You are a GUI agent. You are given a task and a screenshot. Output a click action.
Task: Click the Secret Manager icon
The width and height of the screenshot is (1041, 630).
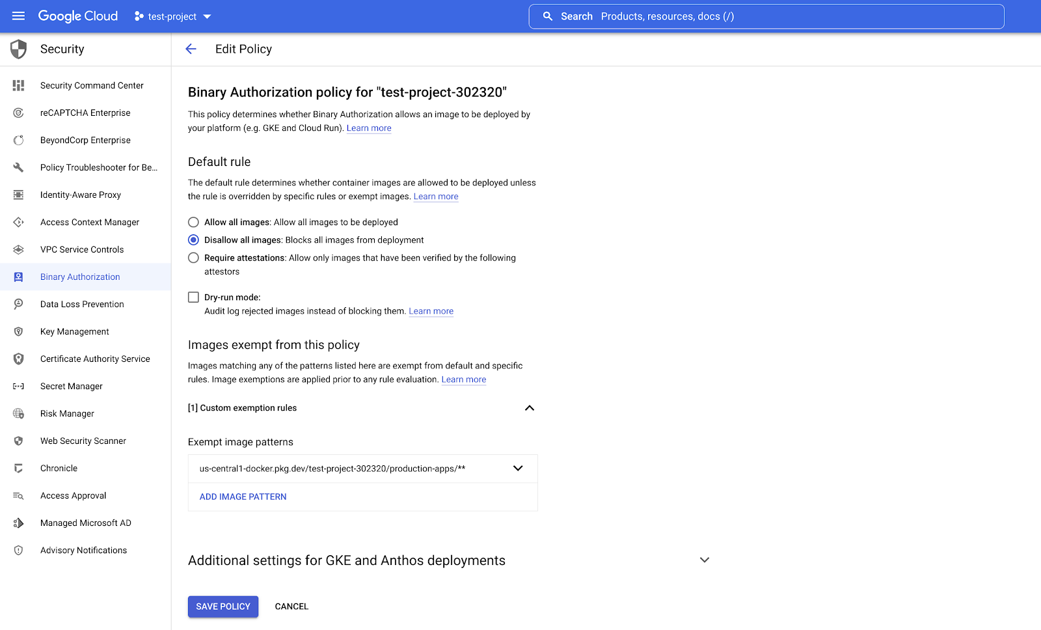tap(18, 386)
